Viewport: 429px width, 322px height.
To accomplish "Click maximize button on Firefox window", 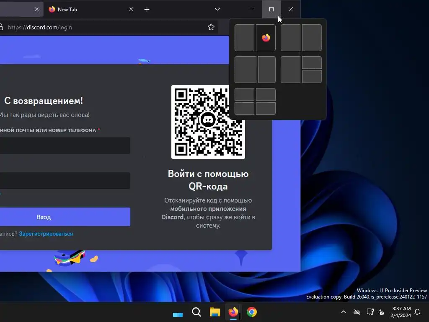I will pos(271,9).
